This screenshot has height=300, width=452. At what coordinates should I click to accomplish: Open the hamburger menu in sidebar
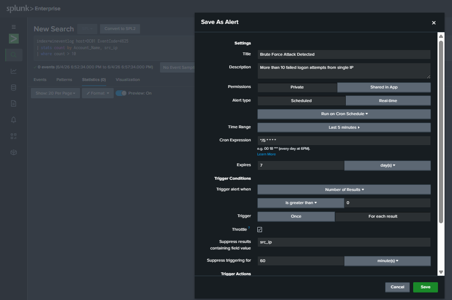click(14, 27)
